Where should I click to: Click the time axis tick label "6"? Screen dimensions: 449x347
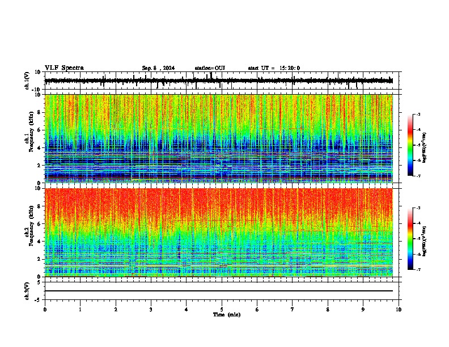point(257,310)
